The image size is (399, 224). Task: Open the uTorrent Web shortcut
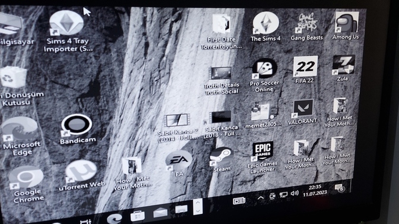tap(81, 175)
